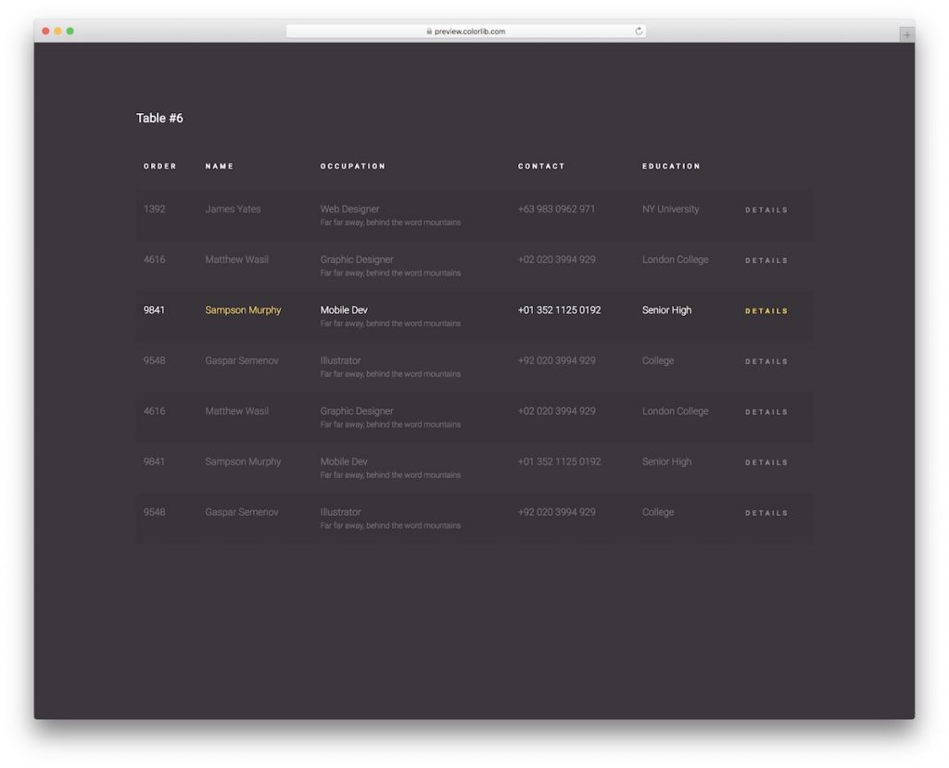Viewport: 949px width, 768px height.
Task: Click DETAILS for James Yates
Action: (766, 209)
